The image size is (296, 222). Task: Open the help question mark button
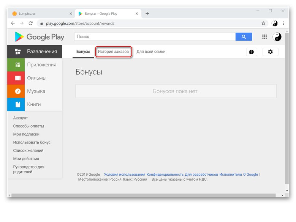click(x=252, y=52)
